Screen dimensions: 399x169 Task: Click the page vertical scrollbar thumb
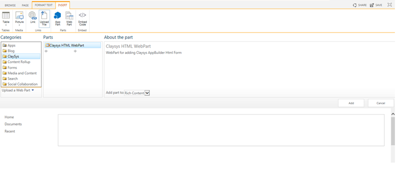click(392, 131)
